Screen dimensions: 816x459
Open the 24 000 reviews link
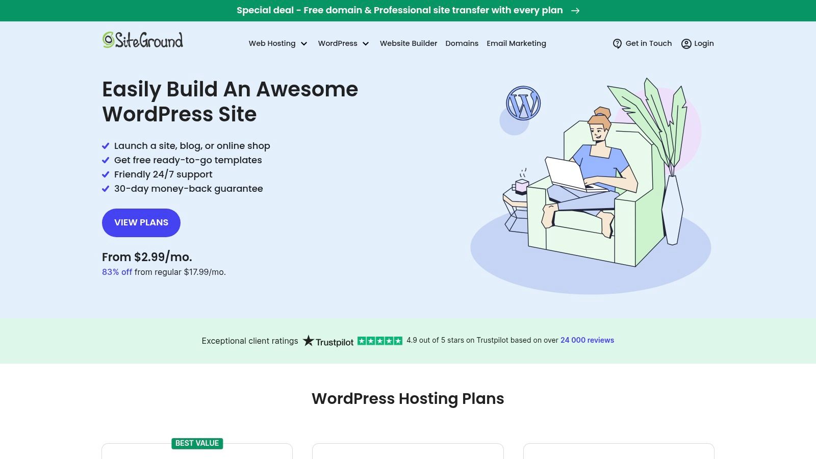tap(586, 340)
